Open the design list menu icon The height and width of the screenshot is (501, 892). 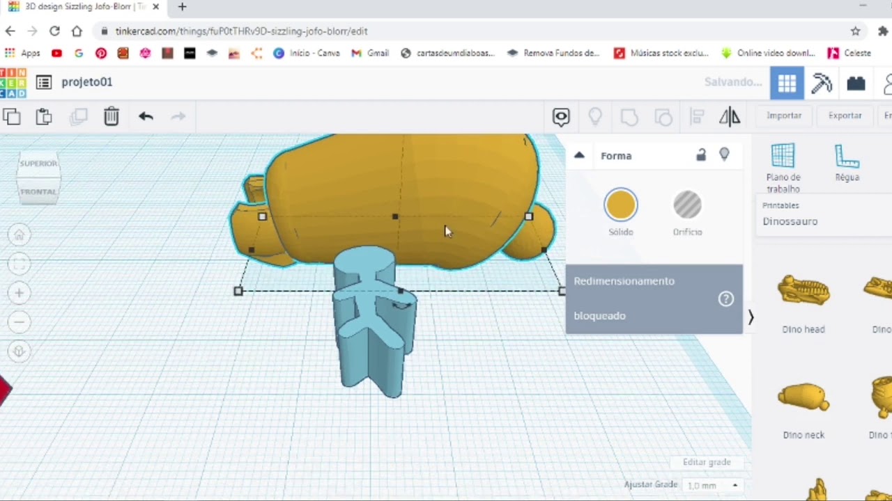pyautogui.click(x=44, y=82)
